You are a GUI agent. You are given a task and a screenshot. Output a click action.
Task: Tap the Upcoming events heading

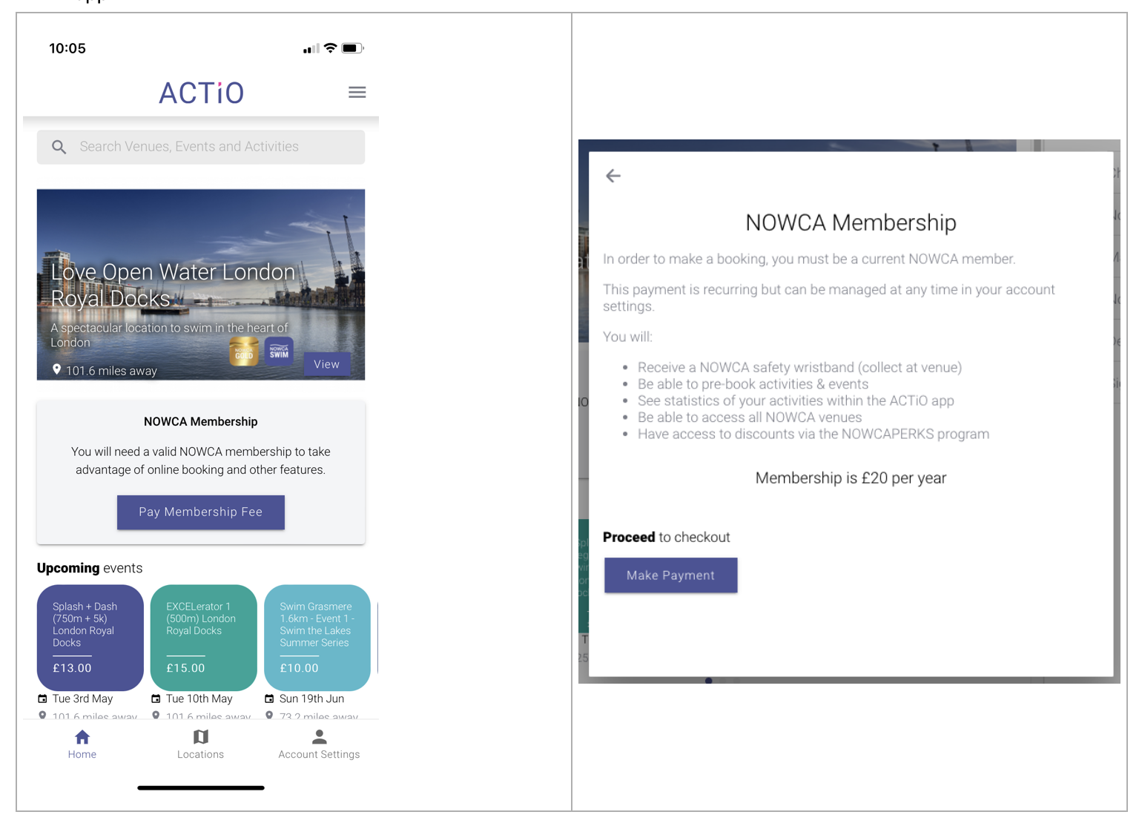(x=90, y=568)
